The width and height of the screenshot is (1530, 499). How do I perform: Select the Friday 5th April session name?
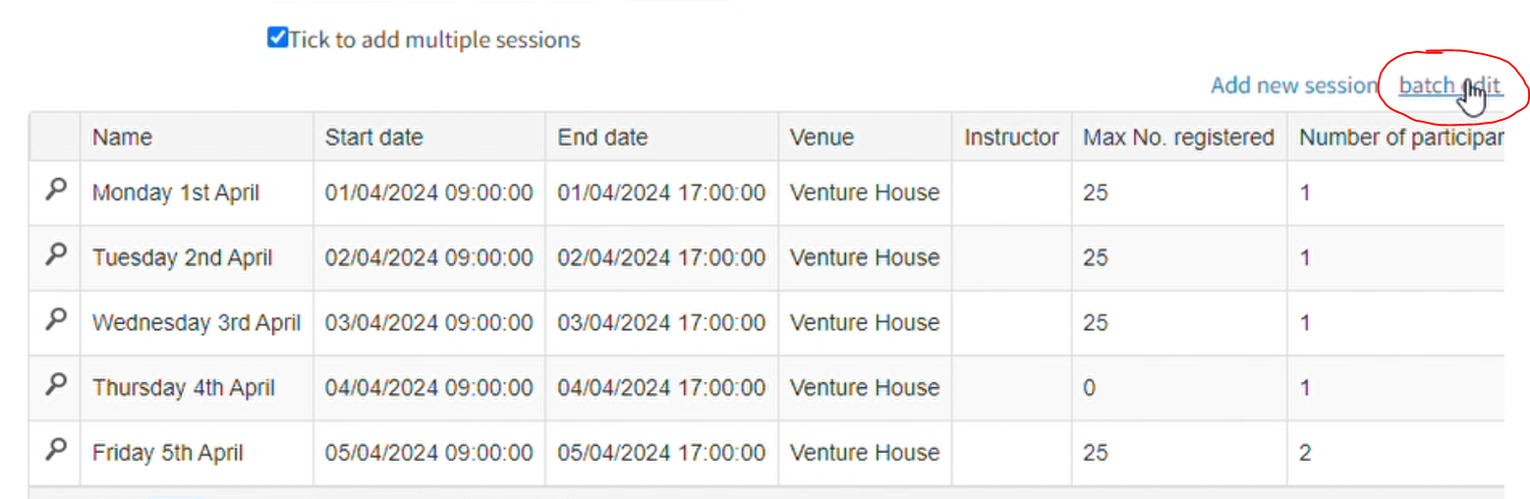pyautogui.click(x=168, y=453)
